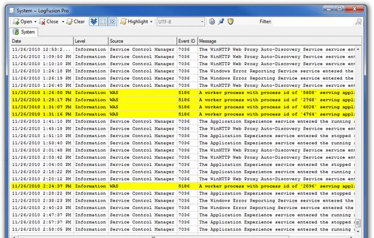Select the date 11/26/2010 1:45:18 PM
374x238 pixels.
(42, 129)
